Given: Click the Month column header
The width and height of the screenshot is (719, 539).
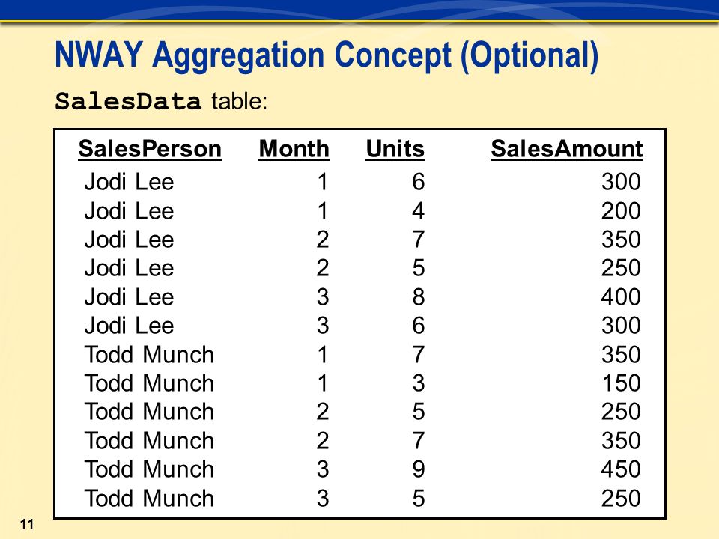Looking at the screenshot, I should 294,149.
